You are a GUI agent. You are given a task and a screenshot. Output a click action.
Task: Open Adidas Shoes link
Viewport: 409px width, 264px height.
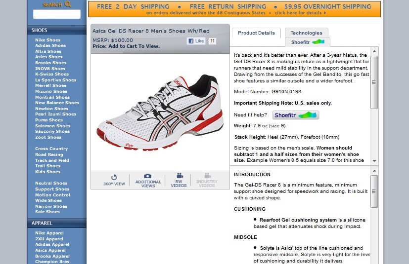50,45
